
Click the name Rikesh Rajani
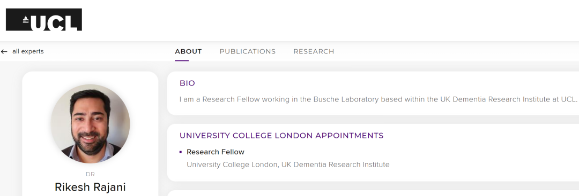pos(90,187)
